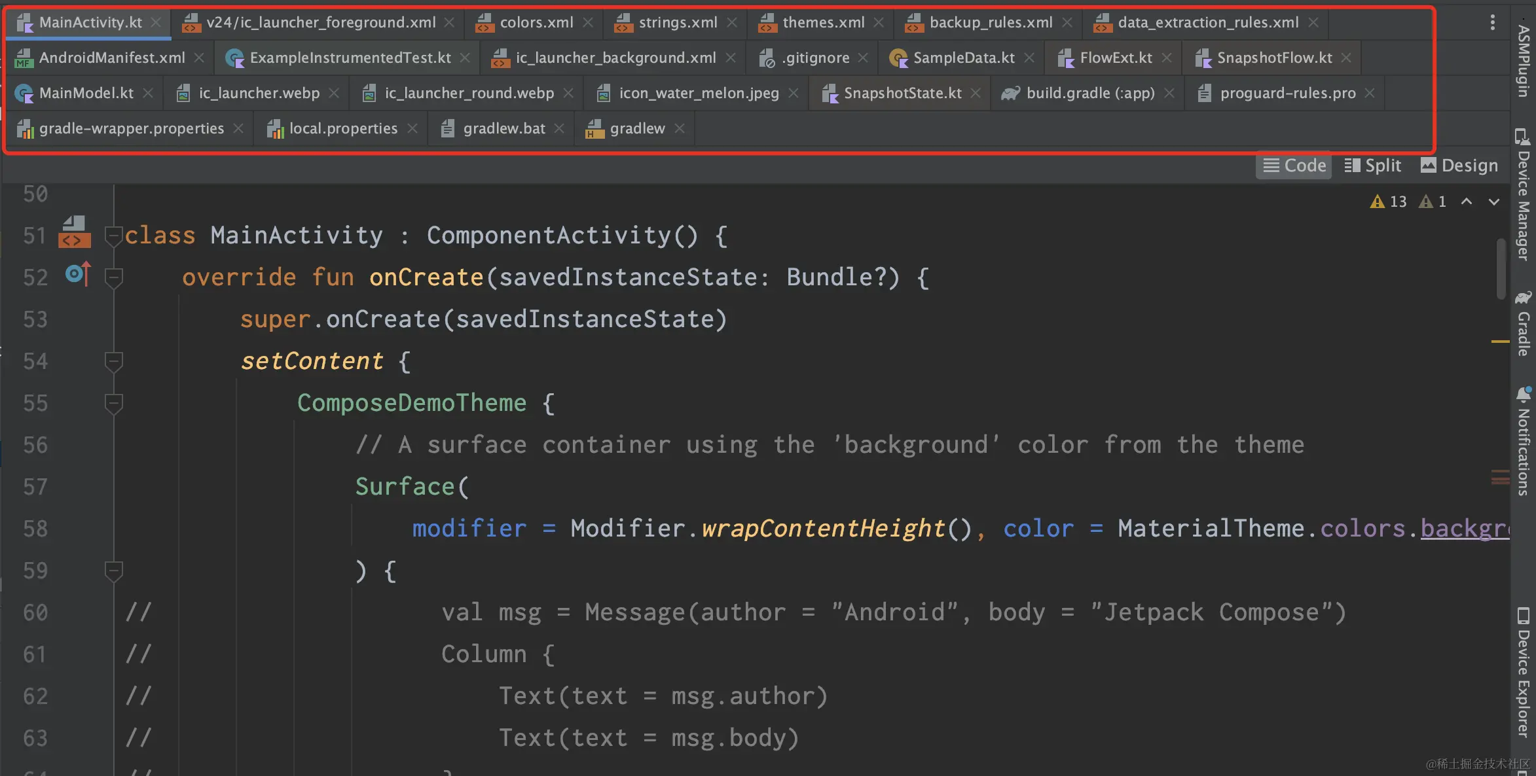Open the AndroidManifest.xml tab
This screenshot has height=776, width=1536.
click(111, 58)
